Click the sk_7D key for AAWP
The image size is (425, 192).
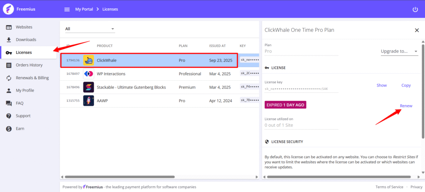(249, 100)
